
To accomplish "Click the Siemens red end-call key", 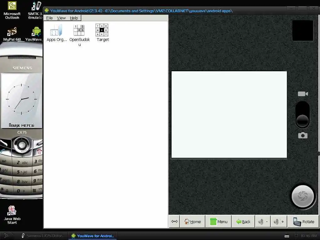I will coord(39,152).
